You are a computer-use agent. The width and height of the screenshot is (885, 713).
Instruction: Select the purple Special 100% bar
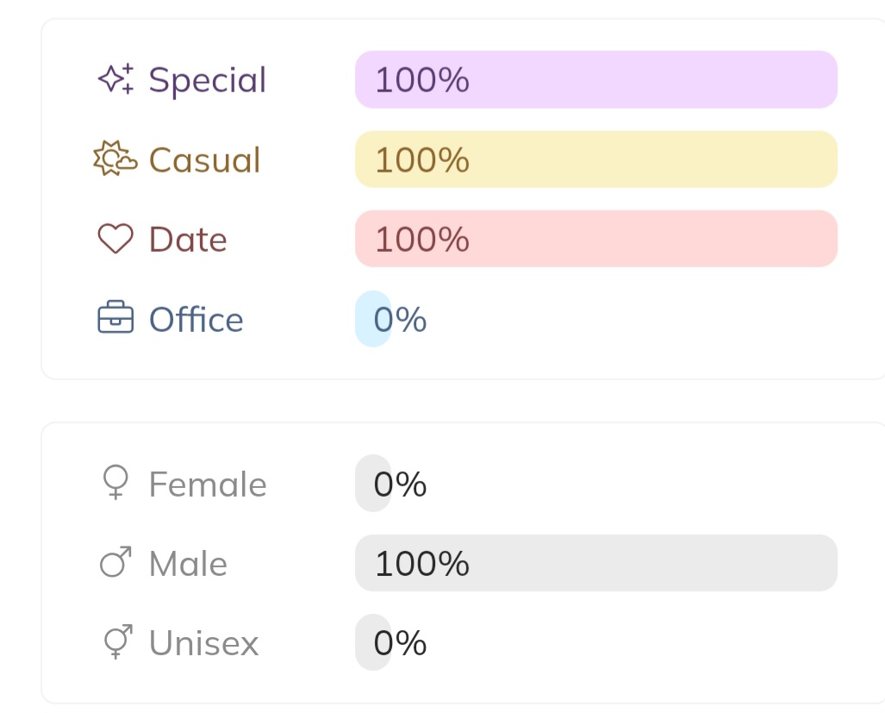pyautogui.click(x=595, y=79)
